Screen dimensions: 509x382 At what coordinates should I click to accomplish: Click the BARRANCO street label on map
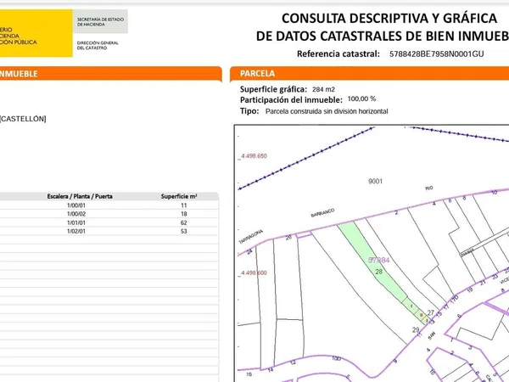point(322,213)
